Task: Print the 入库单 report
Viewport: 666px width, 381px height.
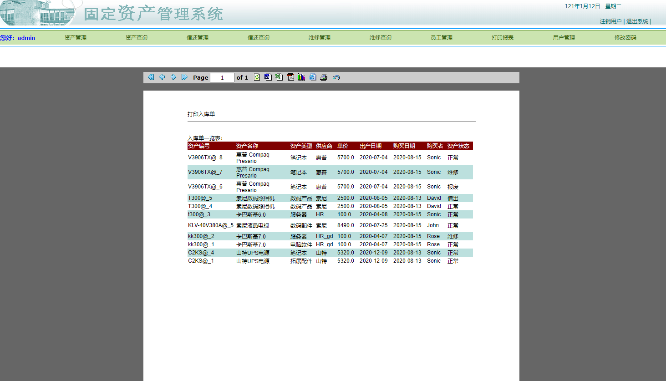Action: 324,77
